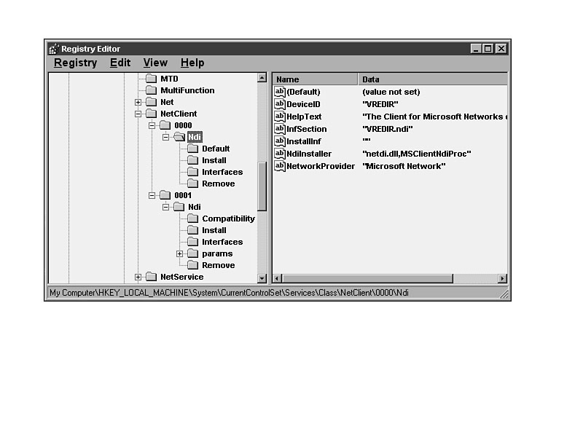Click the Registry Editor title bar icon
The image size is (583, 437).
pyautogui.click(x=54, y=49)
